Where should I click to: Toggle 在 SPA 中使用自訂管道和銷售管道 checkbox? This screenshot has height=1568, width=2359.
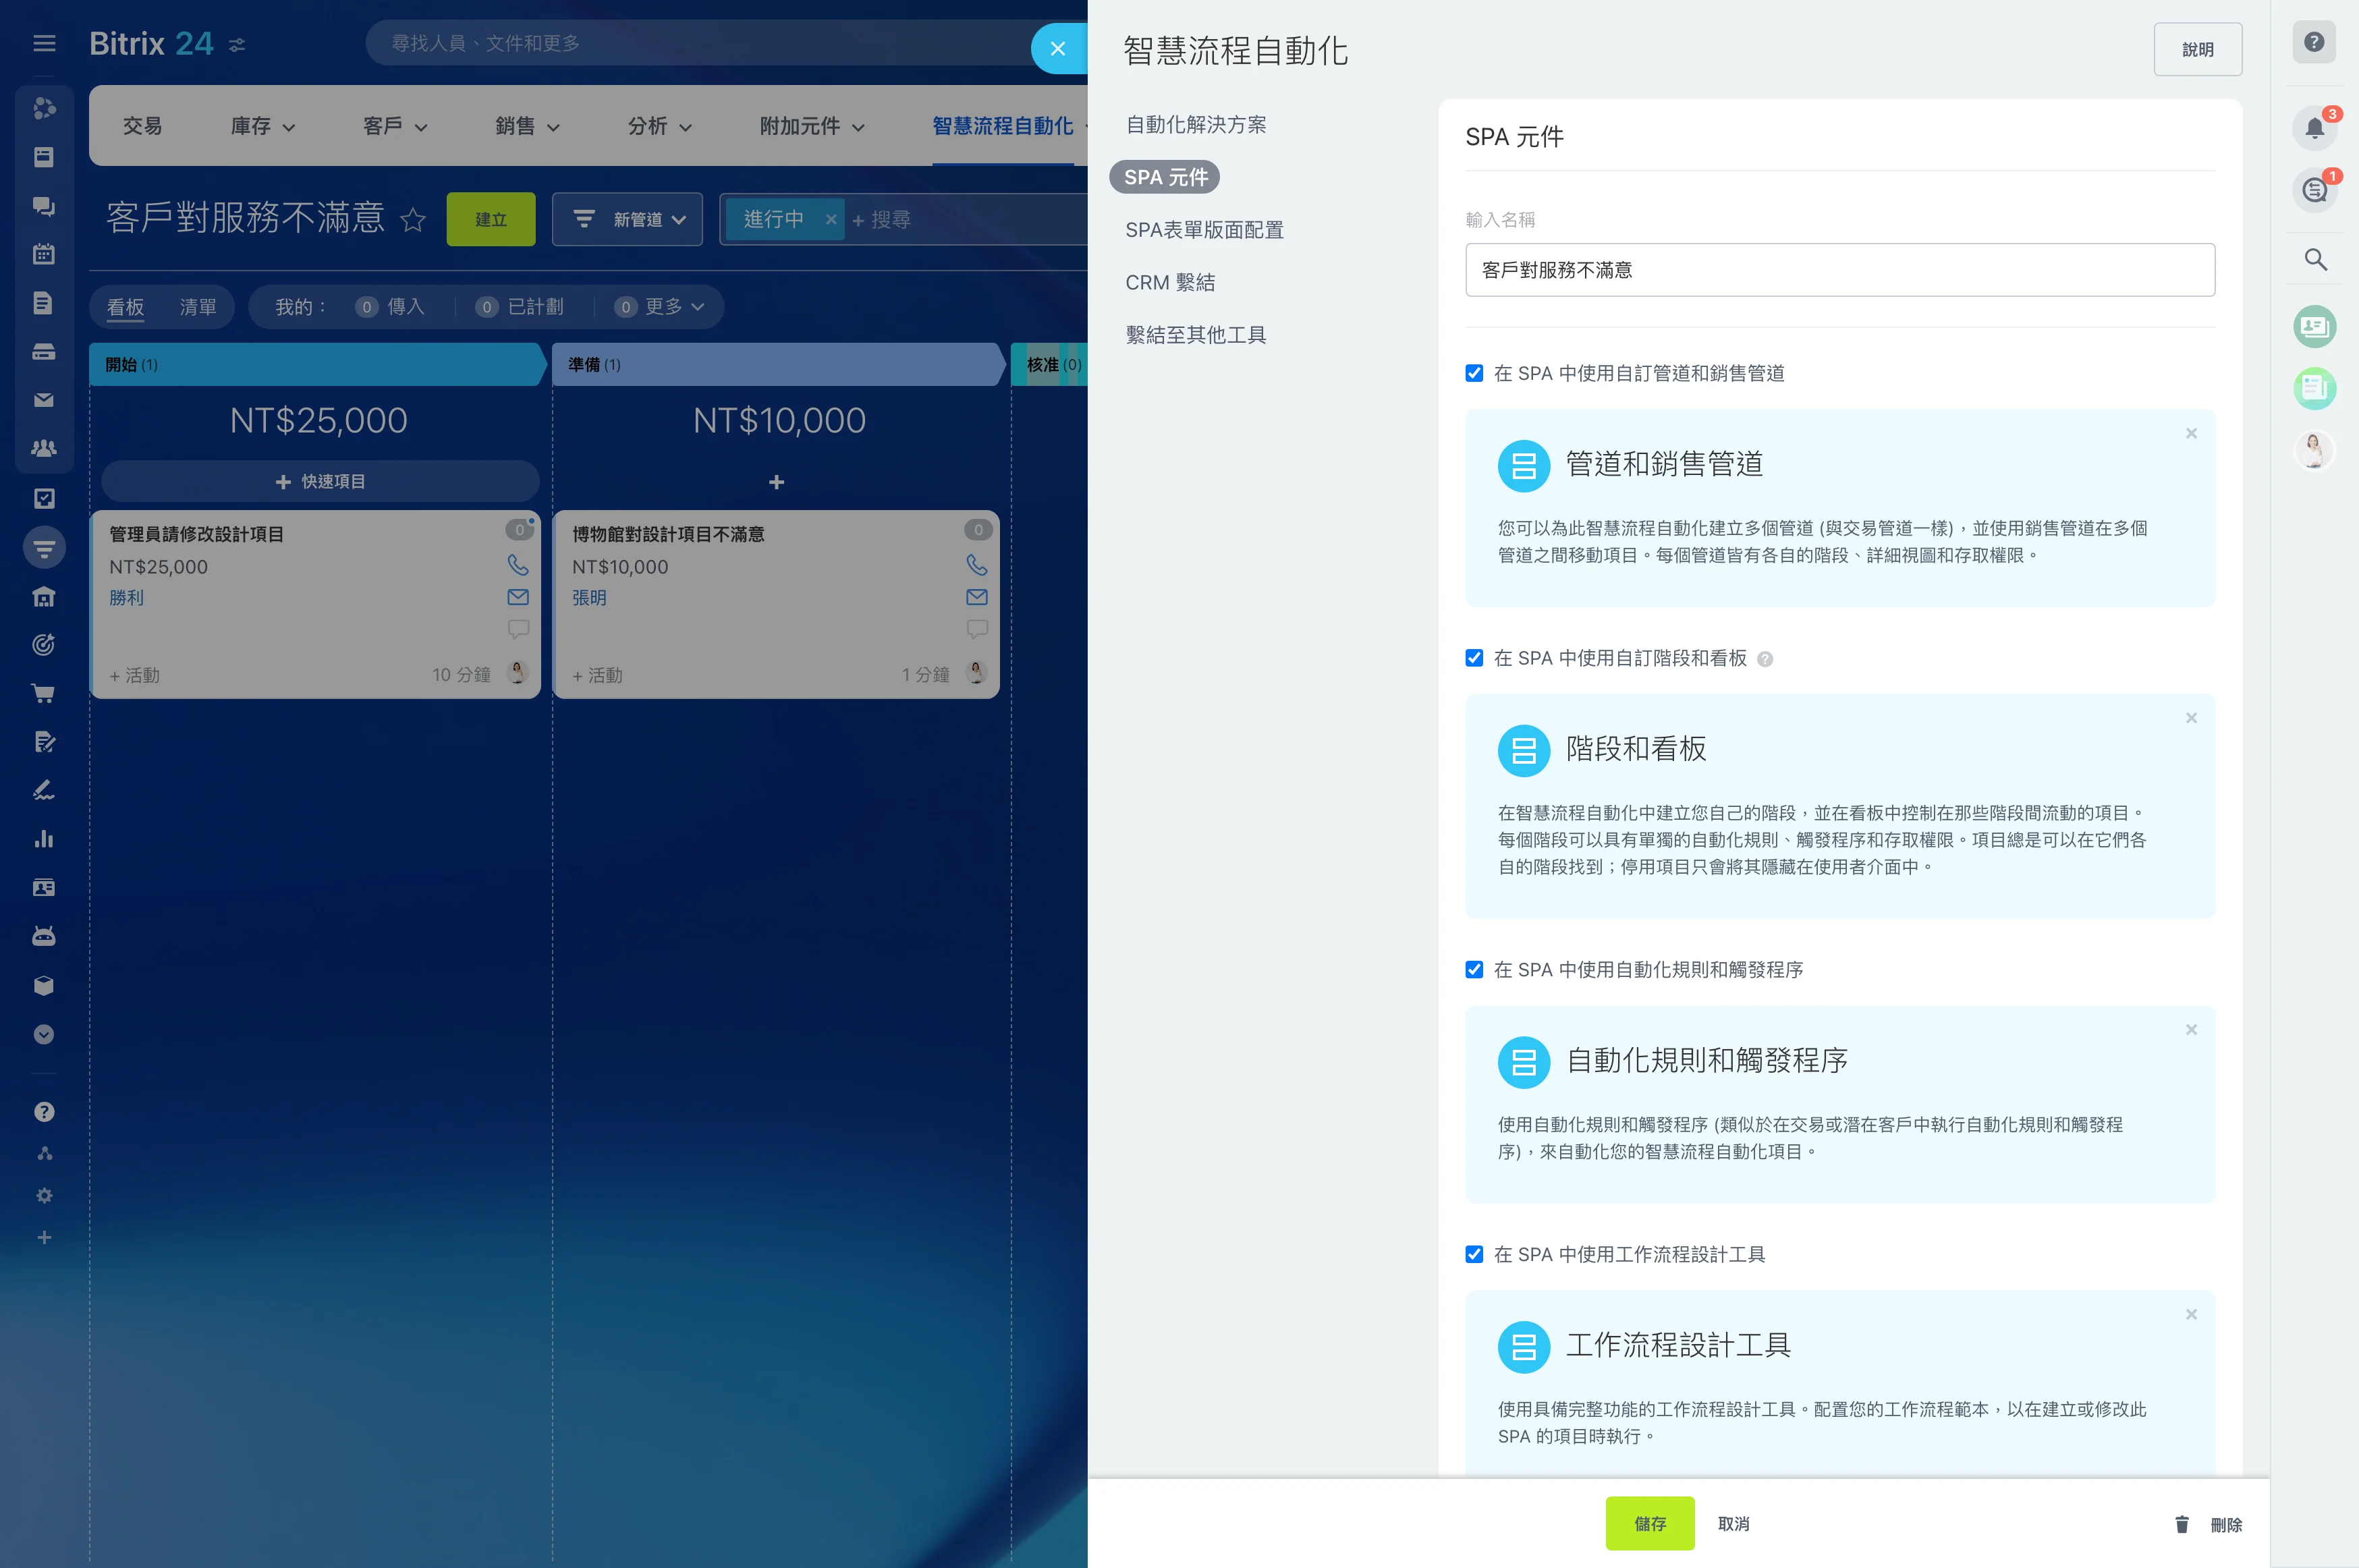(x=1474, y=373)
